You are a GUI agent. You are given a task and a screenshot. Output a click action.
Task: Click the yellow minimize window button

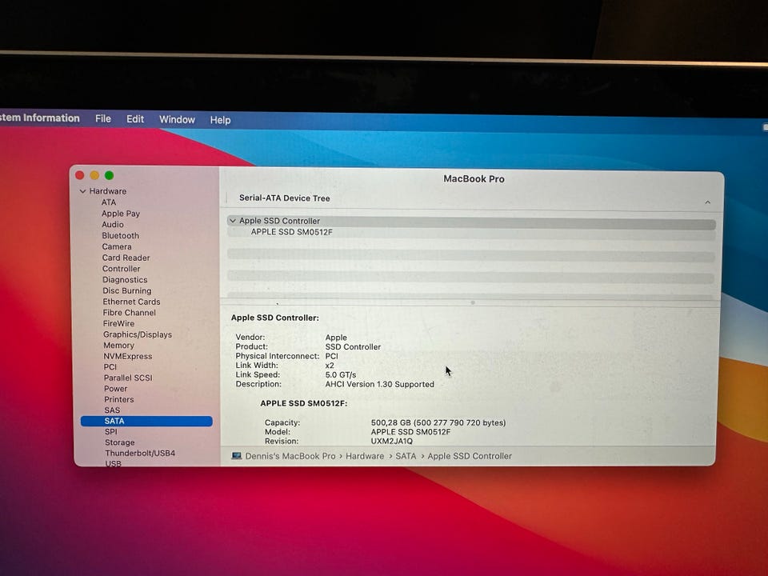point(94,175)
